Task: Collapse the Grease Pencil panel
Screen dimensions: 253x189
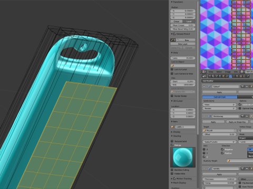Action: (172, 34)
